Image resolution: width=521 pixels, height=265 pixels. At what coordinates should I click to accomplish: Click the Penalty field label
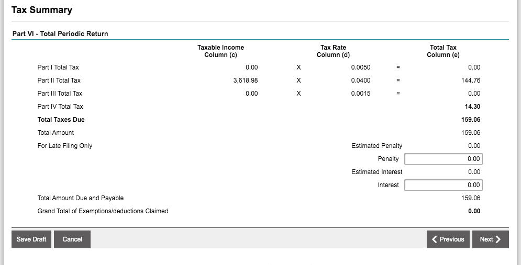388,159
